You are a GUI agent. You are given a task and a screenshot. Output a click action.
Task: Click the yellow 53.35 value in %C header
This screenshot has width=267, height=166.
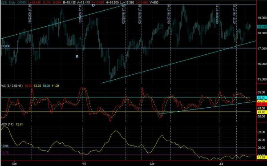click(x=37, y=85)
